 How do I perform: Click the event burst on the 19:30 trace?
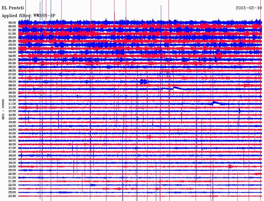(230, 166)
